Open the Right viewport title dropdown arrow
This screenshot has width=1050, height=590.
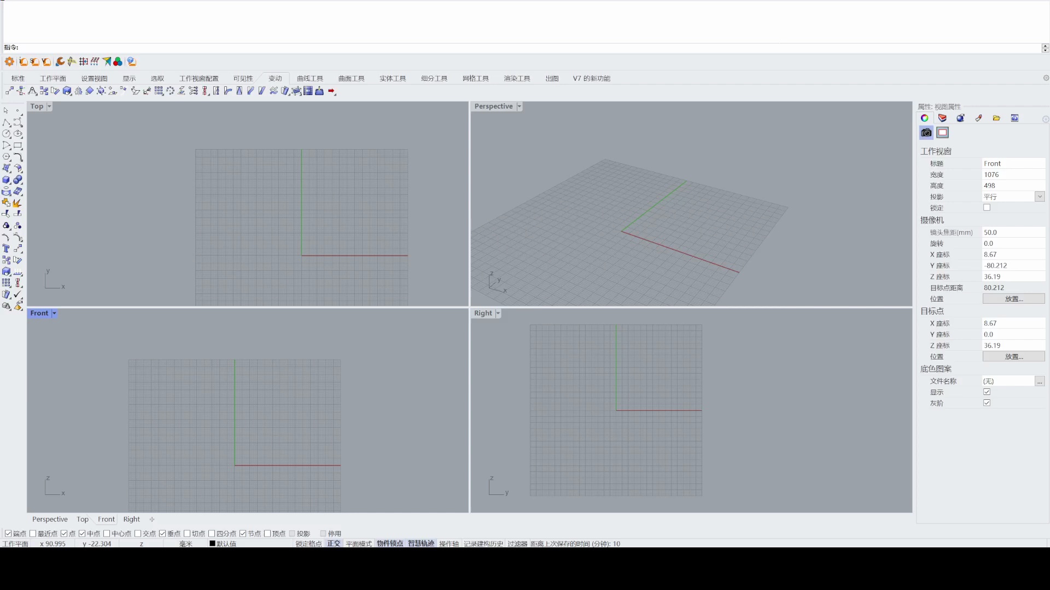(498, 314)
